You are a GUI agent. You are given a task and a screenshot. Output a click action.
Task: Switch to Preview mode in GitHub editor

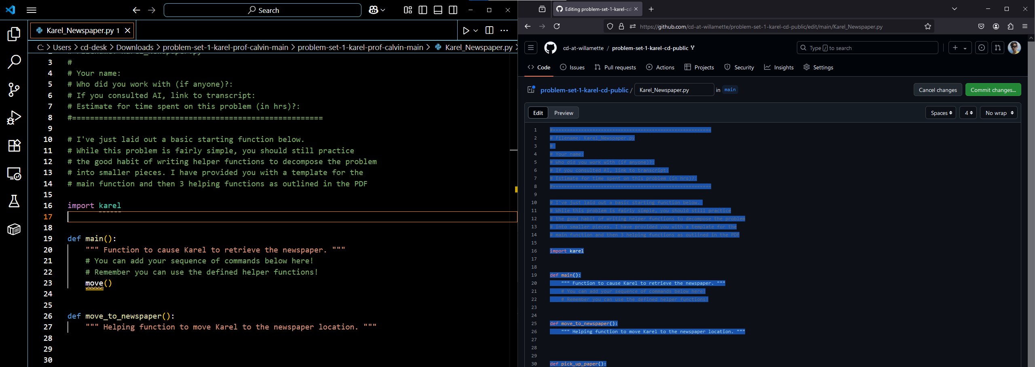point(563,113)
